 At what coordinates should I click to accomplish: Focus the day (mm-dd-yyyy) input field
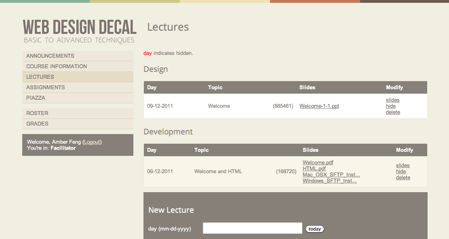tap(253, 228)
